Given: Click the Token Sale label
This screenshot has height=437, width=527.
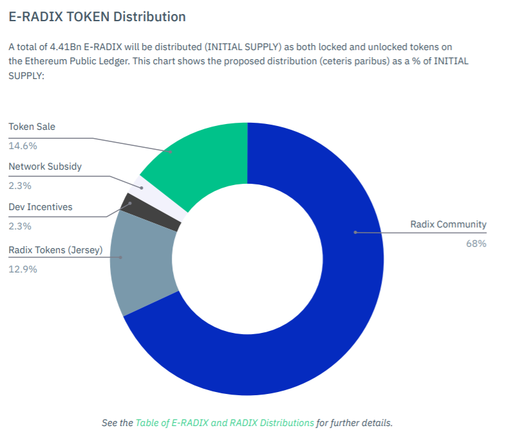Looking at the screenshot, I should coord(32,127).
